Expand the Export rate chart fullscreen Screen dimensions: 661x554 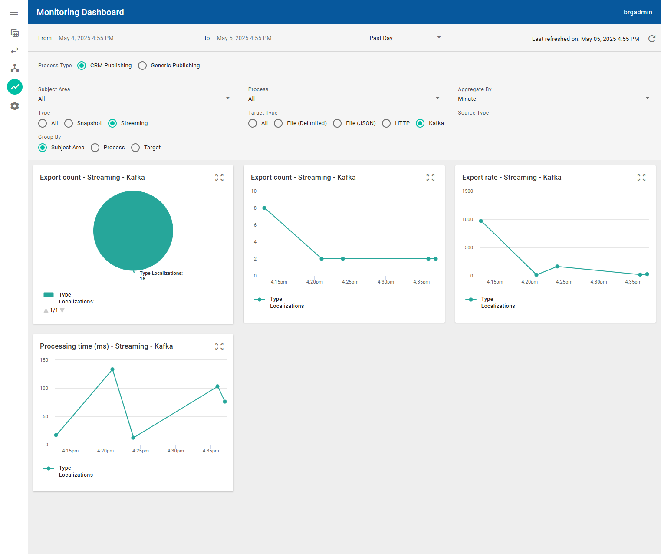(x=641, y=177)
